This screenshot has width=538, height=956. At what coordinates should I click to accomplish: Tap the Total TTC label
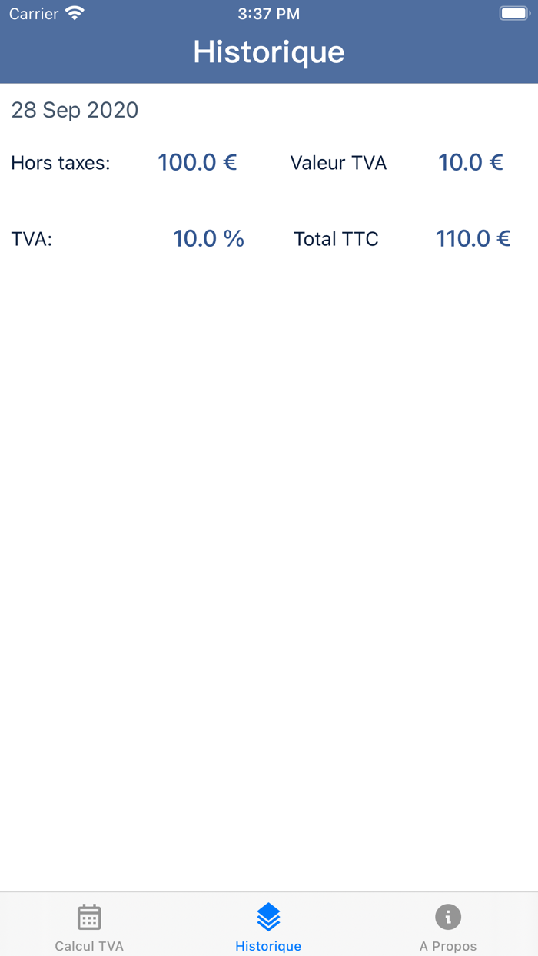pyautogui.click(x=336, y=238)
